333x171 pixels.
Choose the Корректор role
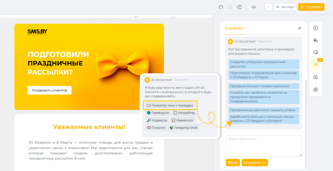157,120
